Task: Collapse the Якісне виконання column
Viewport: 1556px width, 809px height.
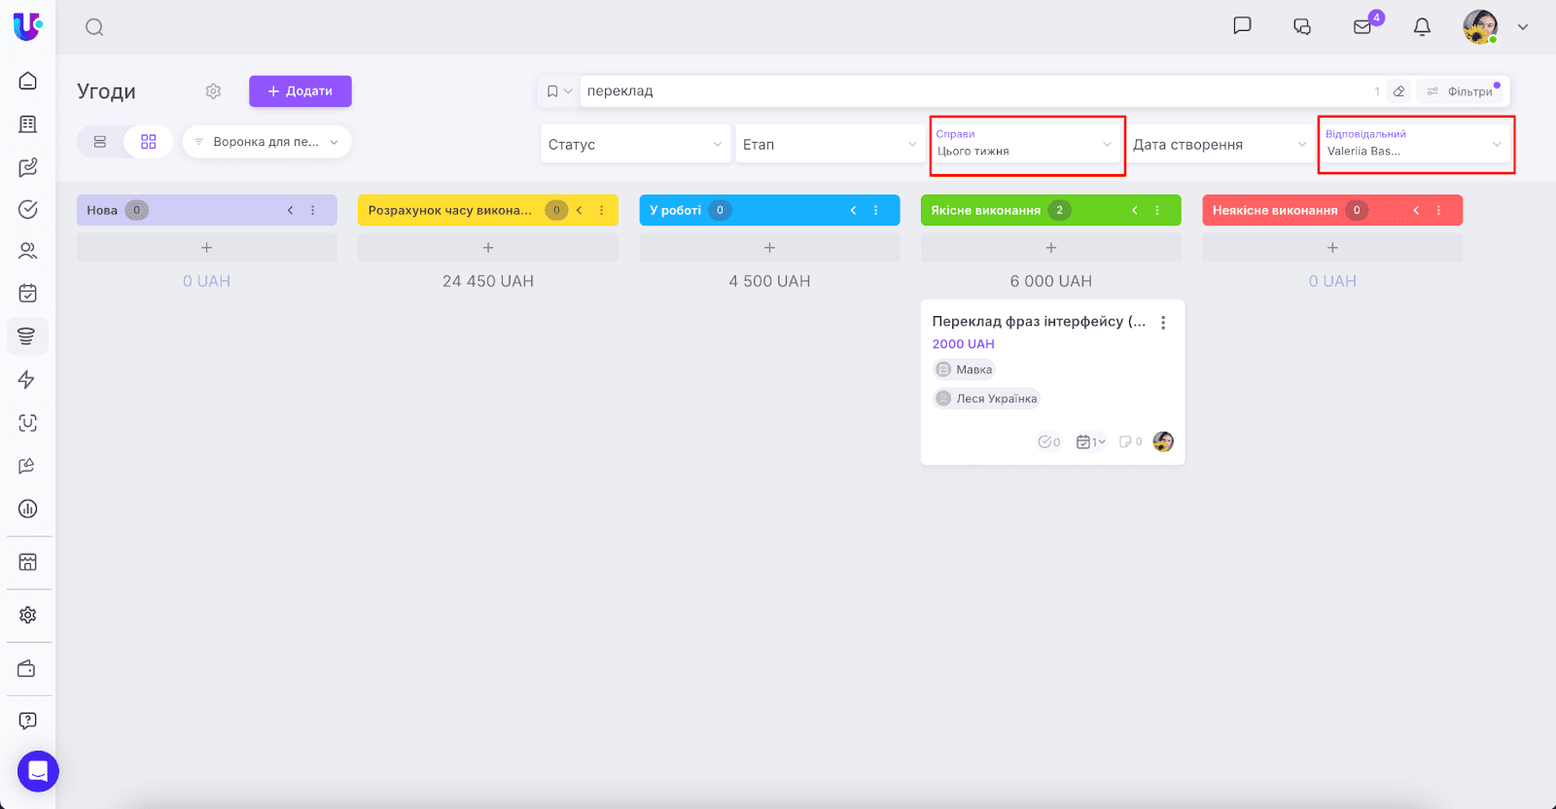Action: pyautogui.click(x=1134, y=210)
